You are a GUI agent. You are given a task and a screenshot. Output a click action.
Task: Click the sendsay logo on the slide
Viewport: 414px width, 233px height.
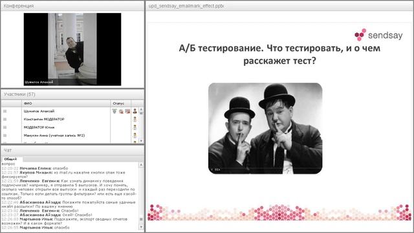pyautogui.click(x=378, y=35)
